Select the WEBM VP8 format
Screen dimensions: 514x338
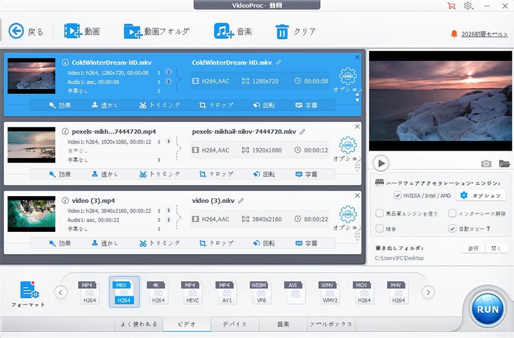click(261, 292)
